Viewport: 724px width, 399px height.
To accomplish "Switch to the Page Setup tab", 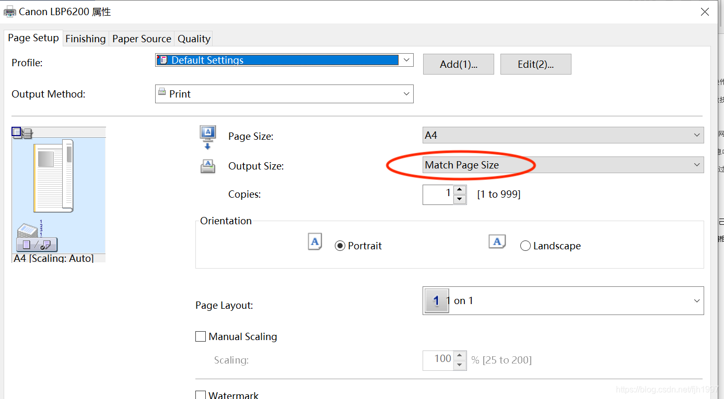I will pos(33,38).
